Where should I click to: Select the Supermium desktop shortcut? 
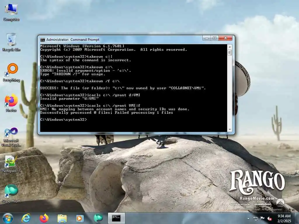click(11, 194)
